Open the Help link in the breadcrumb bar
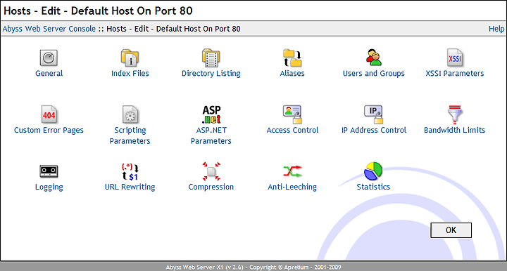The width and height of the screenshot is (507, 271). coord(496,29)
